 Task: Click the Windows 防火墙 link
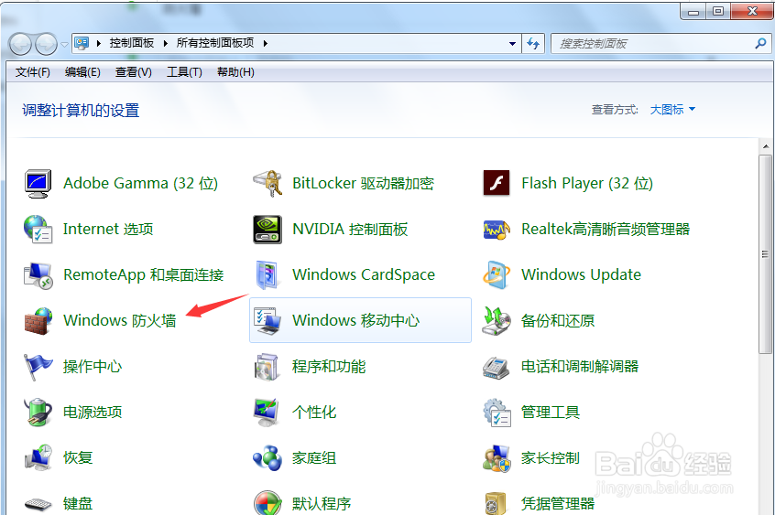click(120, 321)
